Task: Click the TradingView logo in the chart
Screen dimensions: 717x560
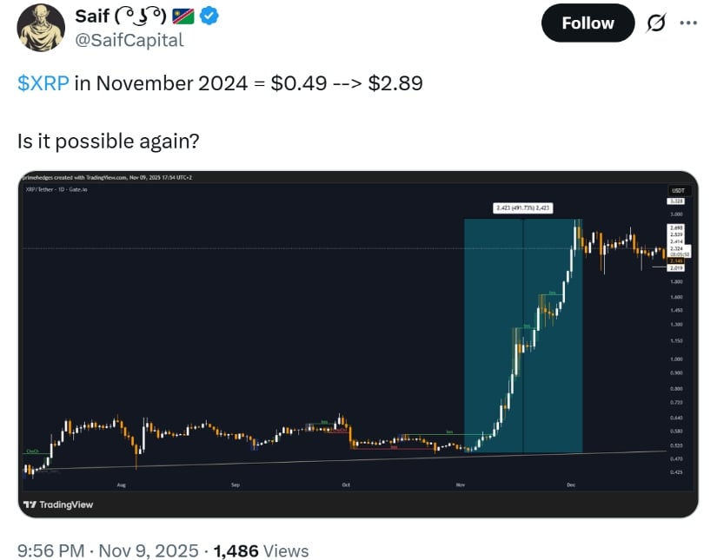Action: pyautogui.click(x=57, y=504)
